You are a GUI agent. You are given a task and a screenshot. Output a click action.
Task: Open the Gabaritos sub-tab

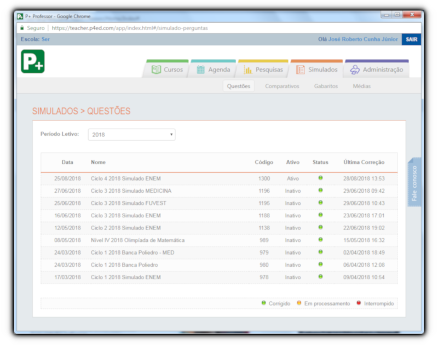point(326,86)
